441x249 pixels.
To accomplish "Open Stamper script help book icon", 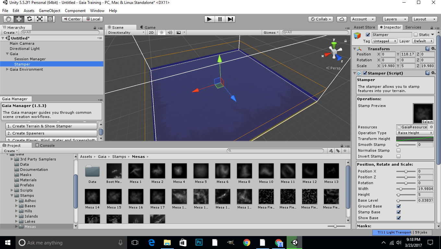I will coord(428,73).
